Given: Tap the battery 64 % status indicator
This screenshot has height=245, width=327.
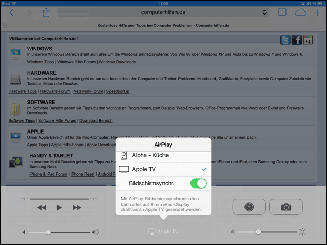Looking at the screenshot, I should point(316,3).
